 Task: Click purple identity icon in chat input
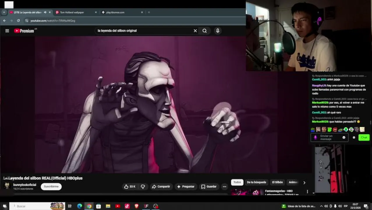(x=315, y=137)
